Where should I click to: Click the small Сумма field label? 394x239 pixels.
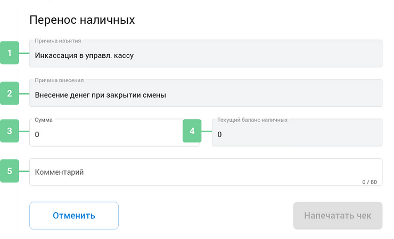tap(44, 119)
